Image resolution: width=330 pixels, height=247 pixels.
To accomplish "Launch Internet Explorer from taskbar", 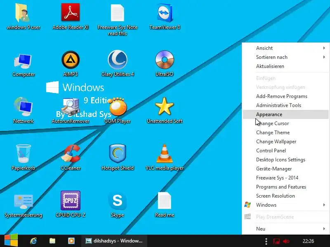I will coord(33,241).
